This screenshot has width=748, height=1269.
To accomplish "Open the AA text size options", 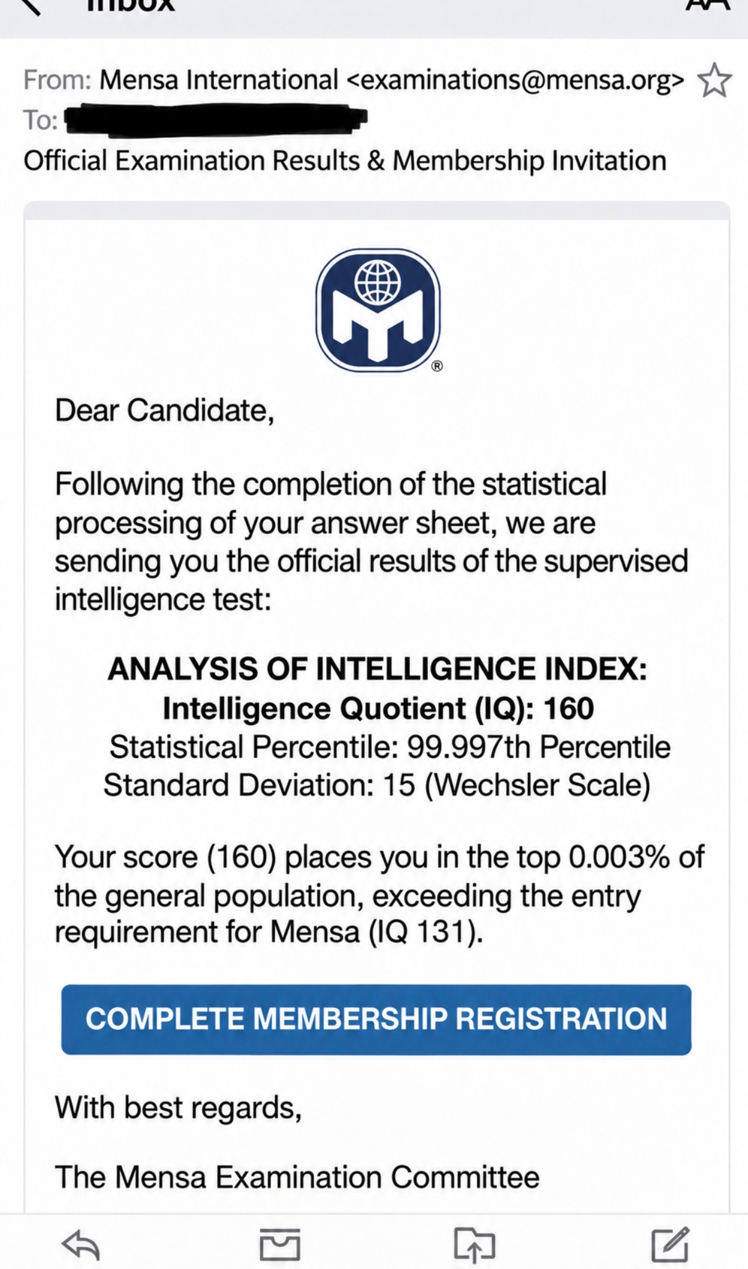I will 707,5.
